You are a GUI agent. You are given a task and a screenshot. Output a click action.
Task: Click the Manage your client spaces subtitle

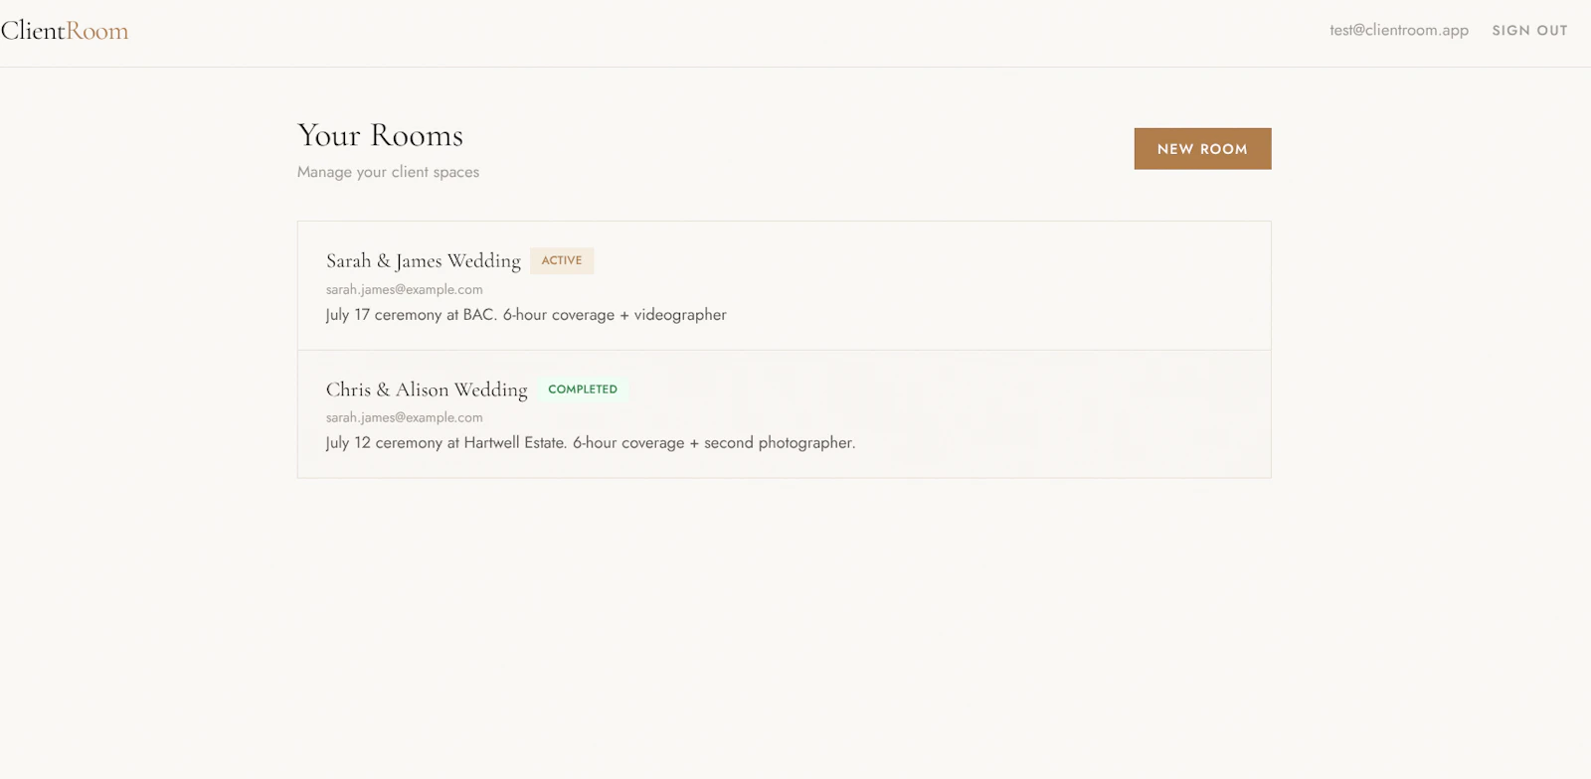[388, 172]
